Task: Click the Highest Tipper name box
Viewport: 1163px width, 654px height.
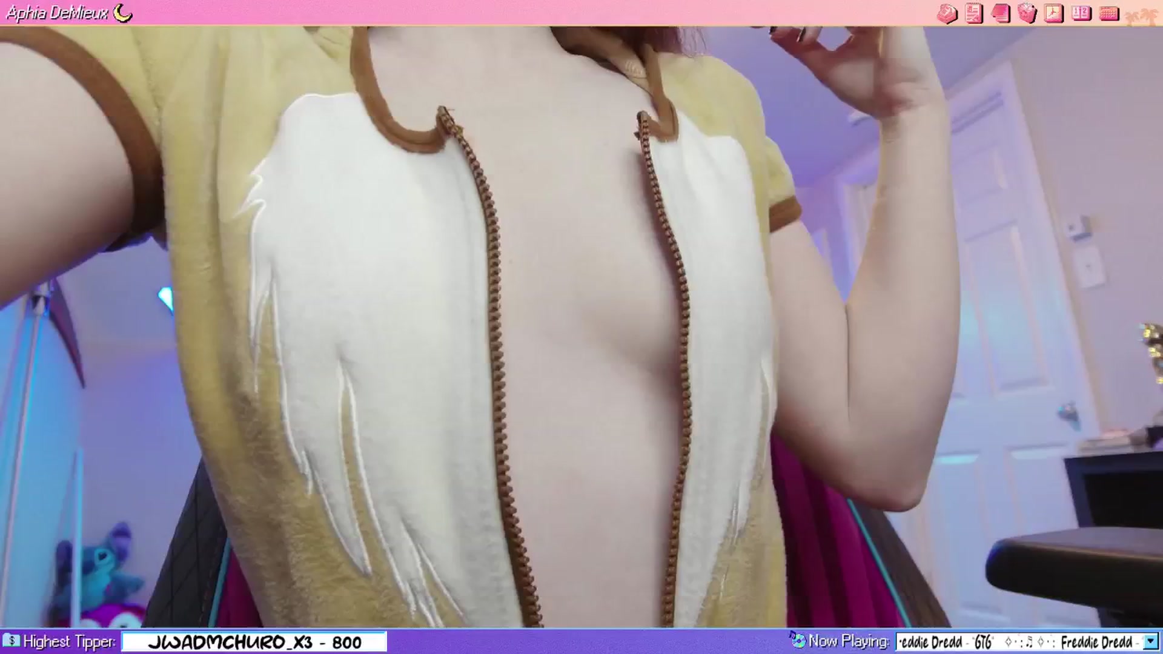Action: (254, 642)
